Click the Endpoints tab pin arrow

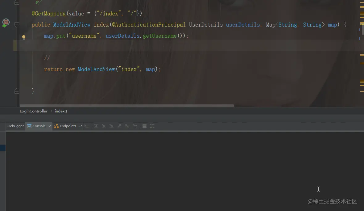80,126
